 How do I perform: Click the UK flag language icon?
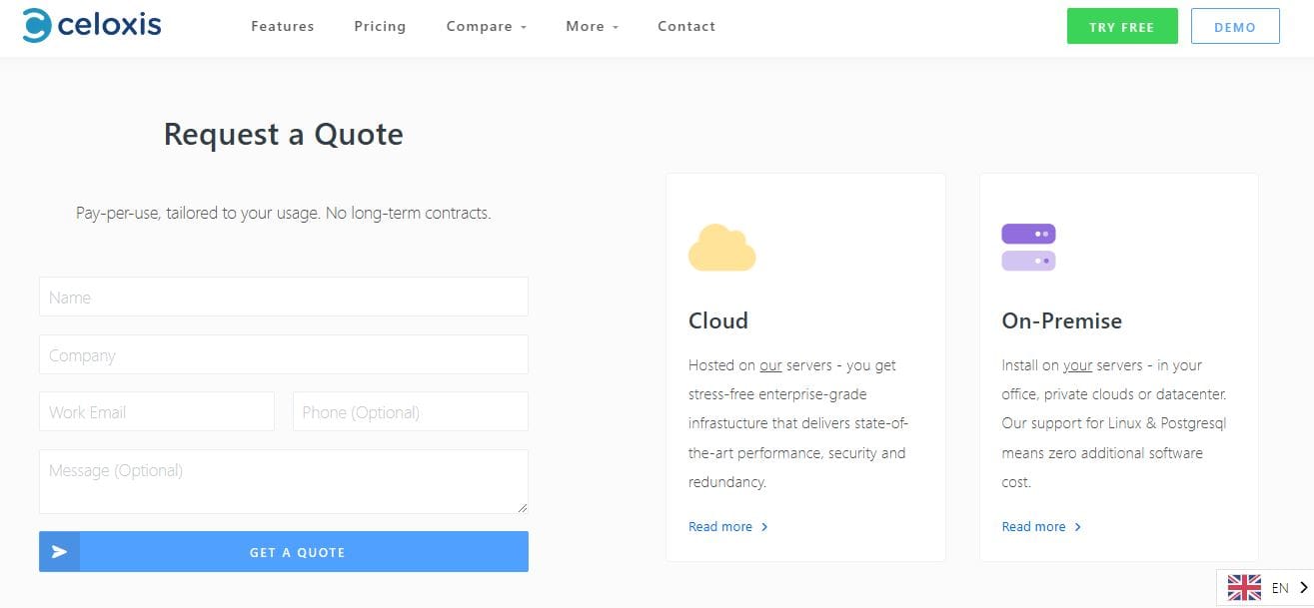1243,587
